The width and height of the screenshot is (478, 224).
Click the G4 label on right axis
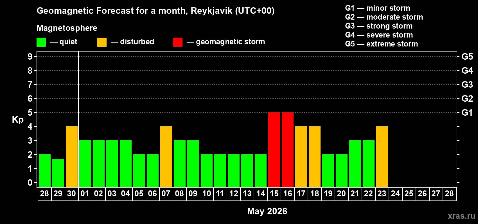coord(467,71)
